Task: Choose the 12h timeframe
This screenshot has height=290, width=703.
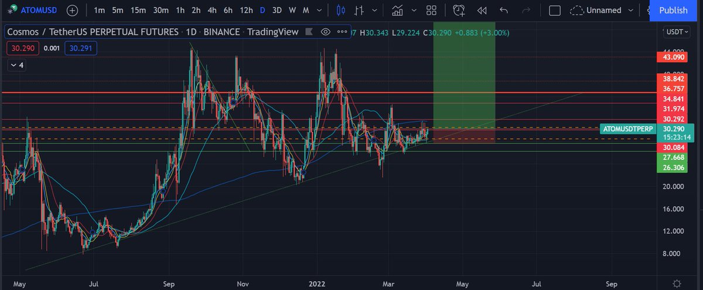Action: click(247, 11)
